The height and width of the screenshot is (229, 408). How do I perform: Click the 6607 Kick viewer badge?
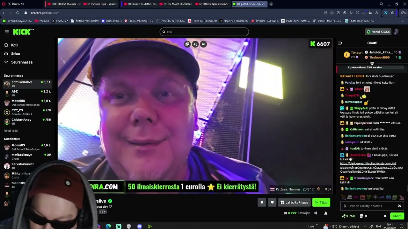320,44
